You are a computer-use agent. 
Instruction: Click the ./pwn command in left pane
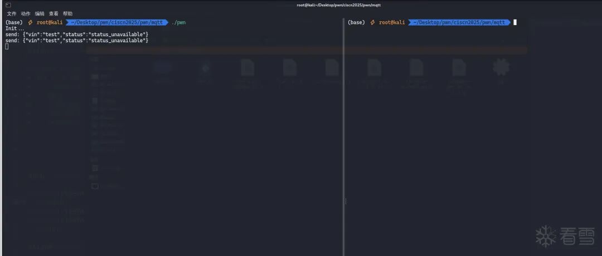coord(178,23)
